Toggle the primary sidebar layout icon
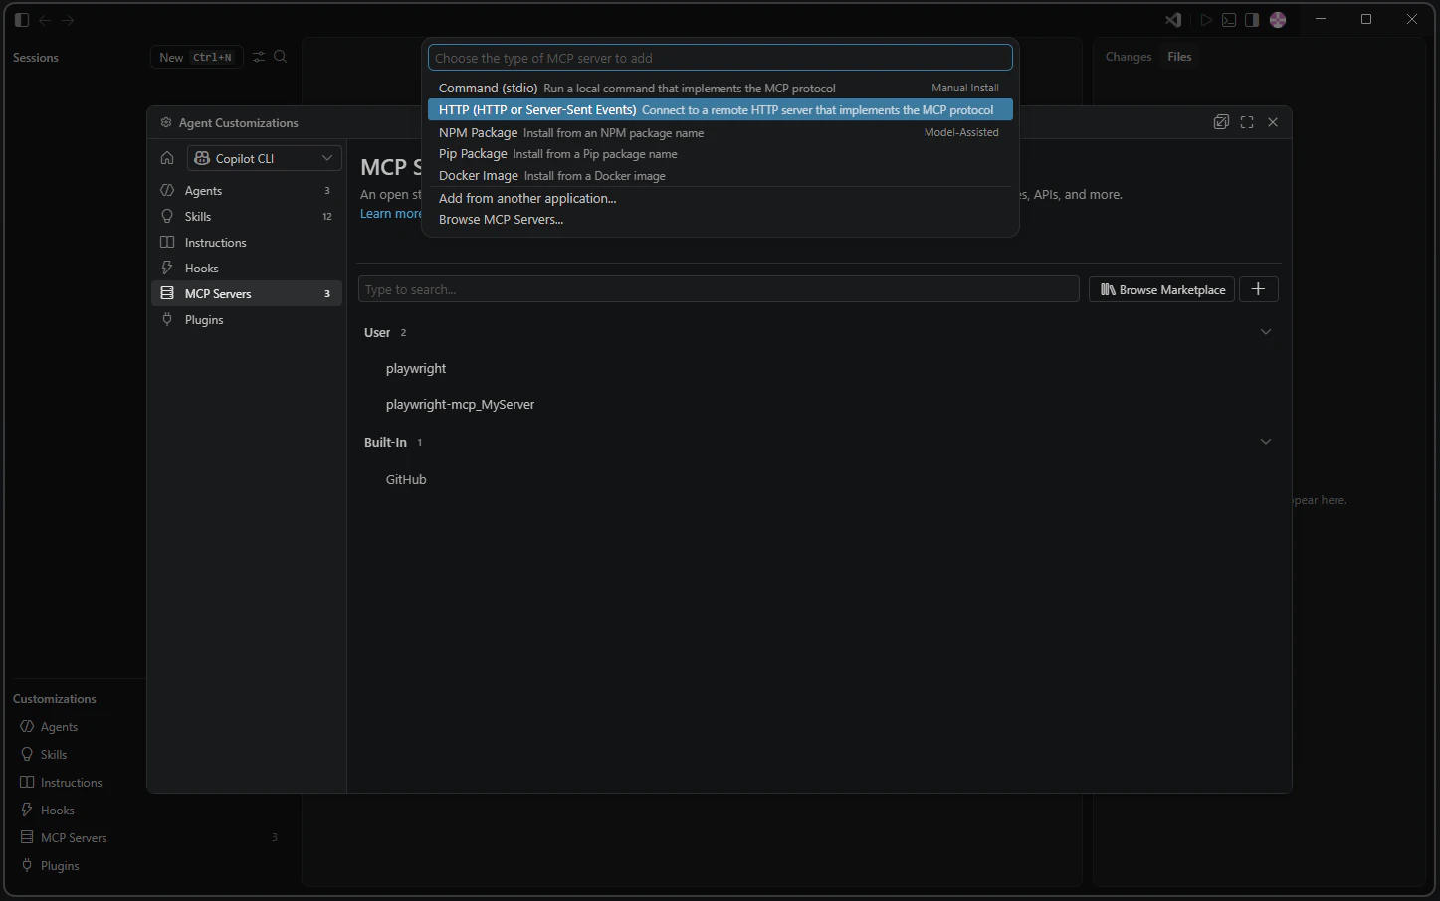The height and width of the screenshot is (901, 1440). click(22, 20)
